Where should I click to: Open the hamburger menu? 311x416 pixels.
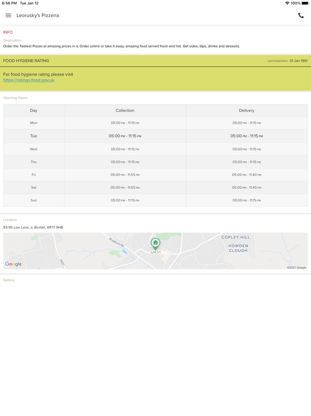point(8,16)
